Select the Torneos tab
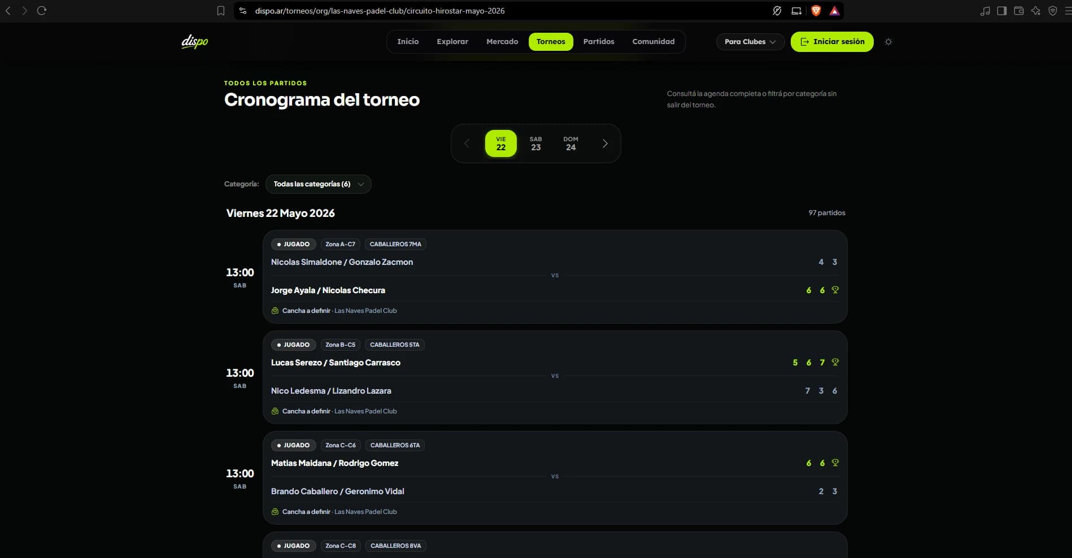This screenshot has width=1072, height=558. click(551, 42)
